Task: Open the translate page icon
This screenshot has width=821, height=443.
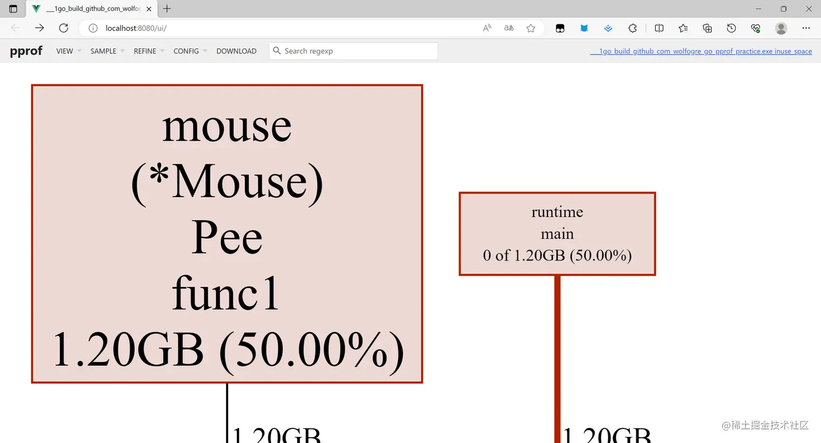Action: click(x=509, y=28)
